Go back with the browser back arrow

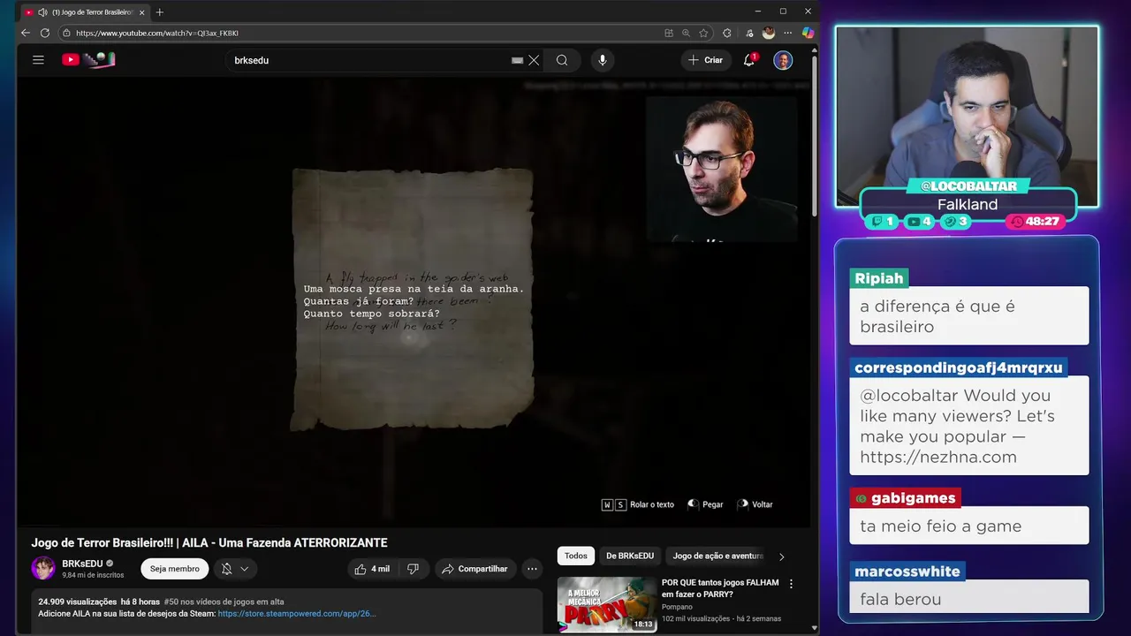pos(26,33)
